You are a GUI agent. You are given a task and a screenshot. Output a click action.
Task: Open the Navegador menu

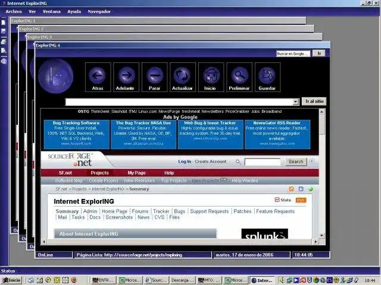point(99,11)
